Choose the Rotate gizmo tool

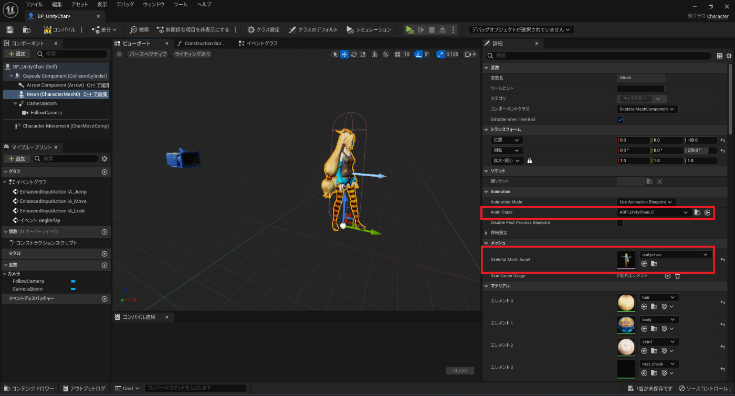354,54
